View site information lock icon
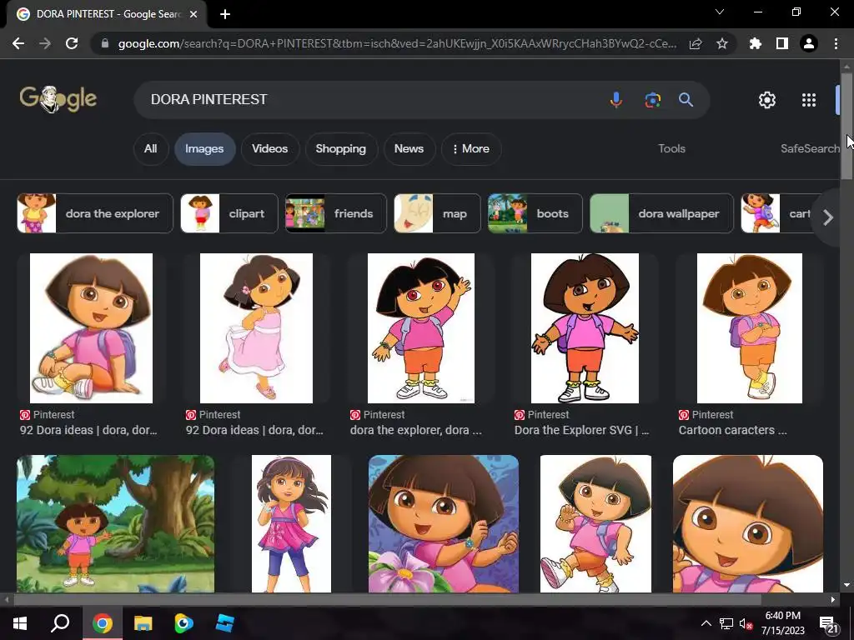 105,43
